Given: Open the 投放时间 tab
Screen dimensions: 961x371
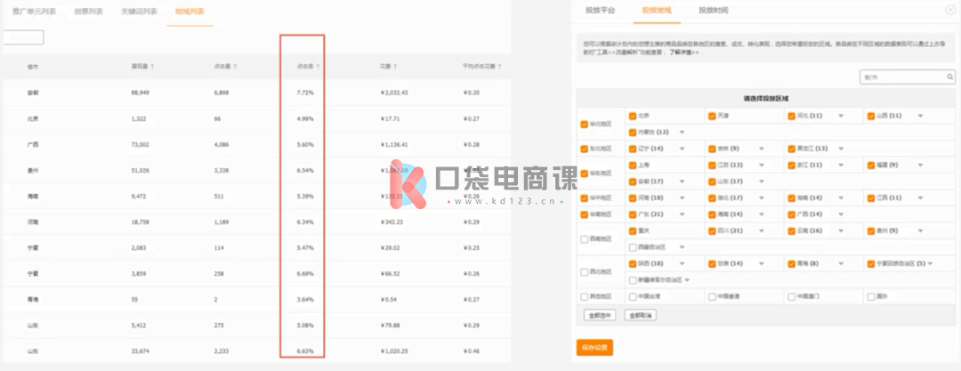Looking at the screenshot, I should 713,11.
